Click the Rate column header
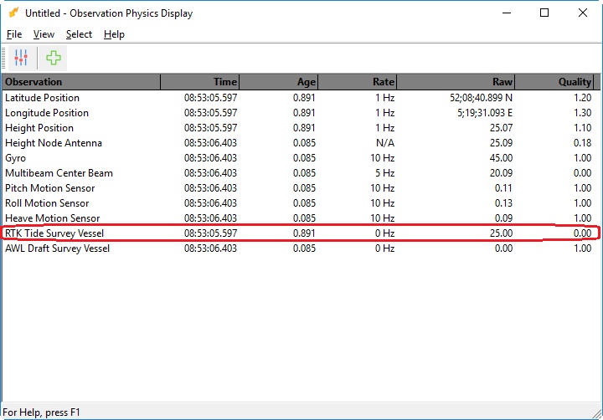Screen dimensions: 603x420 point(358,82)
